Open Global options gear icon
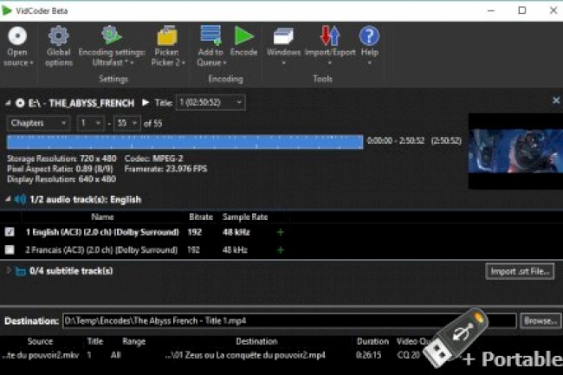Viewport: 563px width, 375px height. (x=58, y=36)
